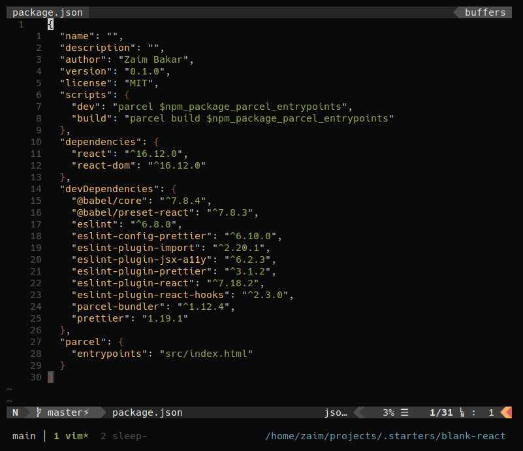Image resolution: width=523 pixels, height=451 pixels.
Task: Click the "@babel/core" key
Action: [x=109, y=201]
